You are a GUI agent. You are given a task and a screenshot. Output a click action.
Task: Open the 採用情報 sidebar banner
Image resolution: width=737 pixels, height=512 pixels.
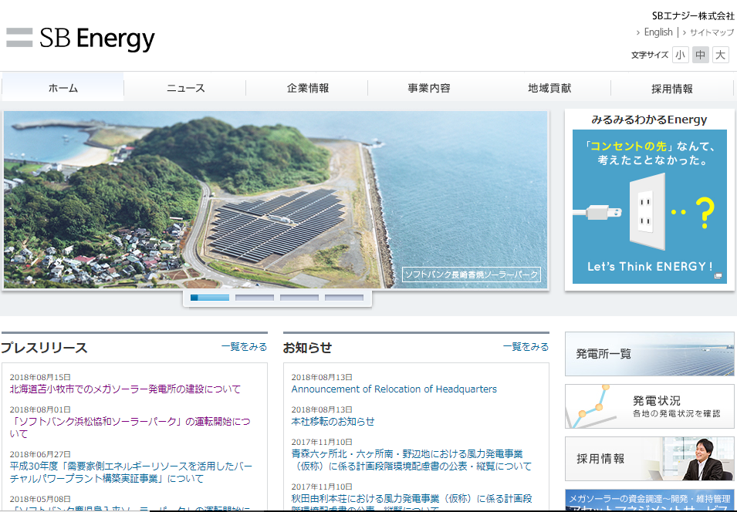(650, 459)
